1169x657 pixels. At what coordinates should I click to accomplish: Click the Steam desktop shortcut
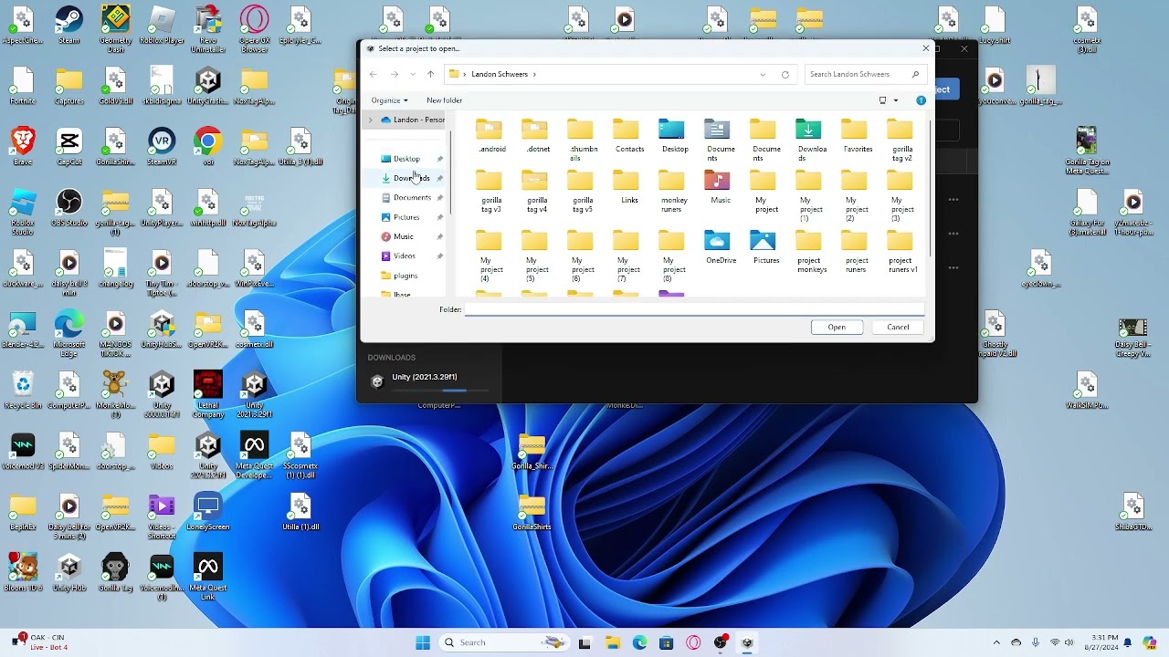coord(68,26)
